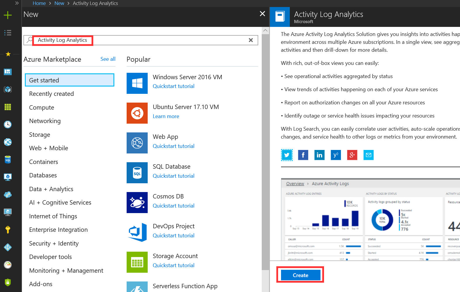Image resolution: width=460 pixels, height=292 pixels.
Task: Click the SQL Database tile icon
Action: 137,173
